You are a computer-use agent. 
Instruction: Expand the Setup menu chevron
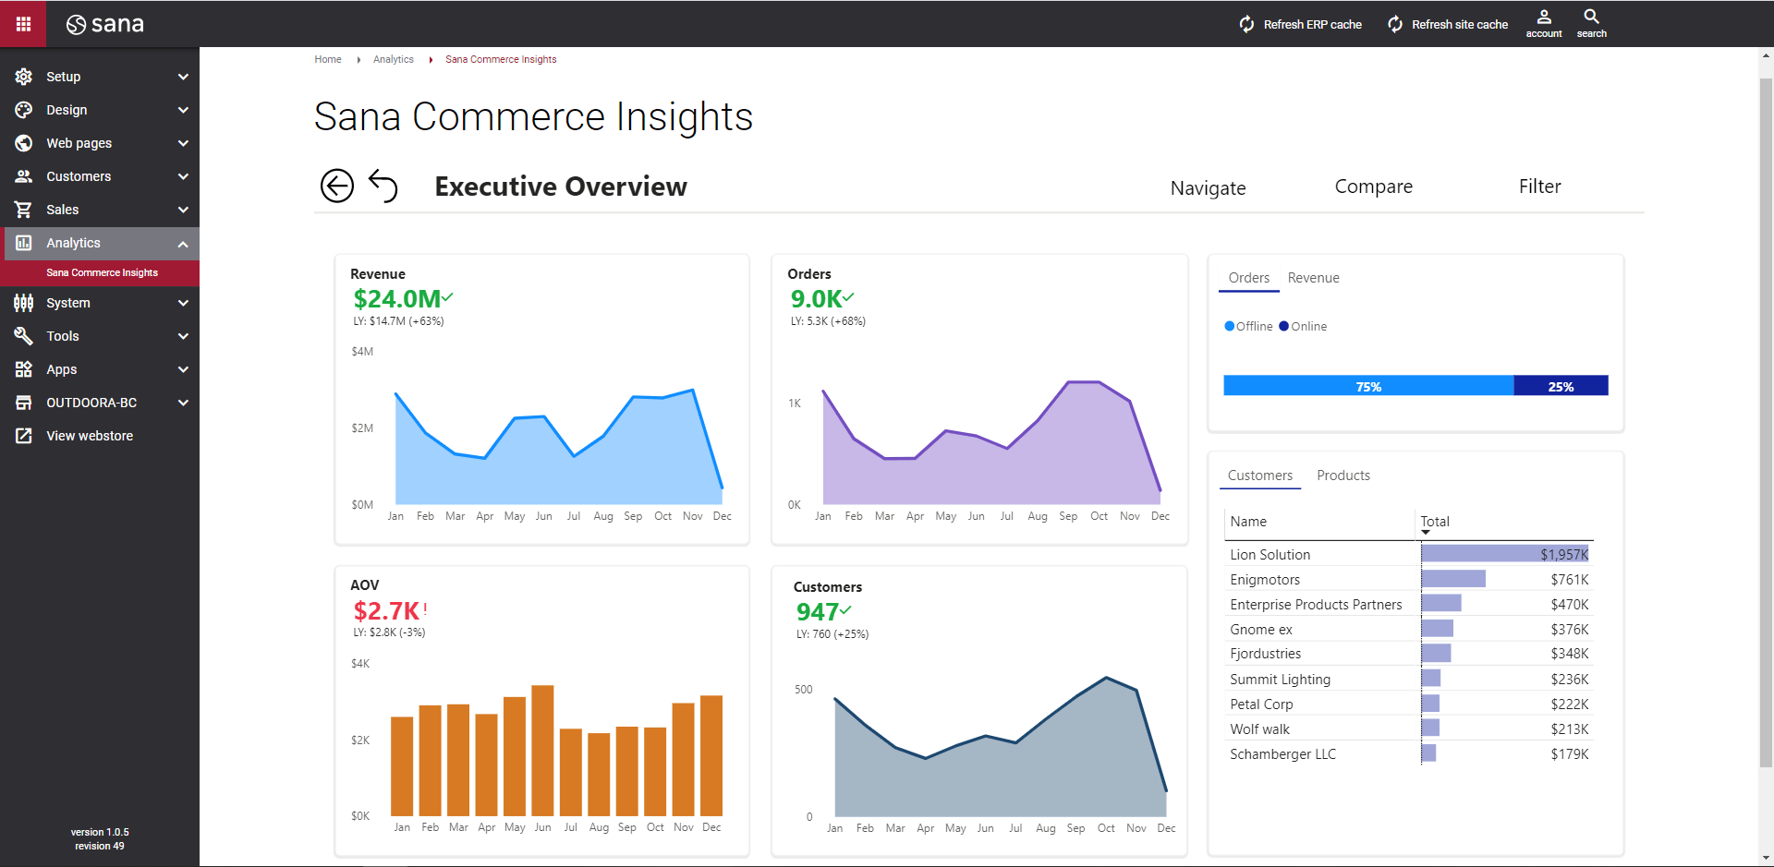[x=183, y=77]
